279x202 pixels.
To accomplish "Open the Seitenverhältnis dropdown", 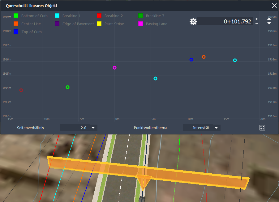I will (79, 128).
